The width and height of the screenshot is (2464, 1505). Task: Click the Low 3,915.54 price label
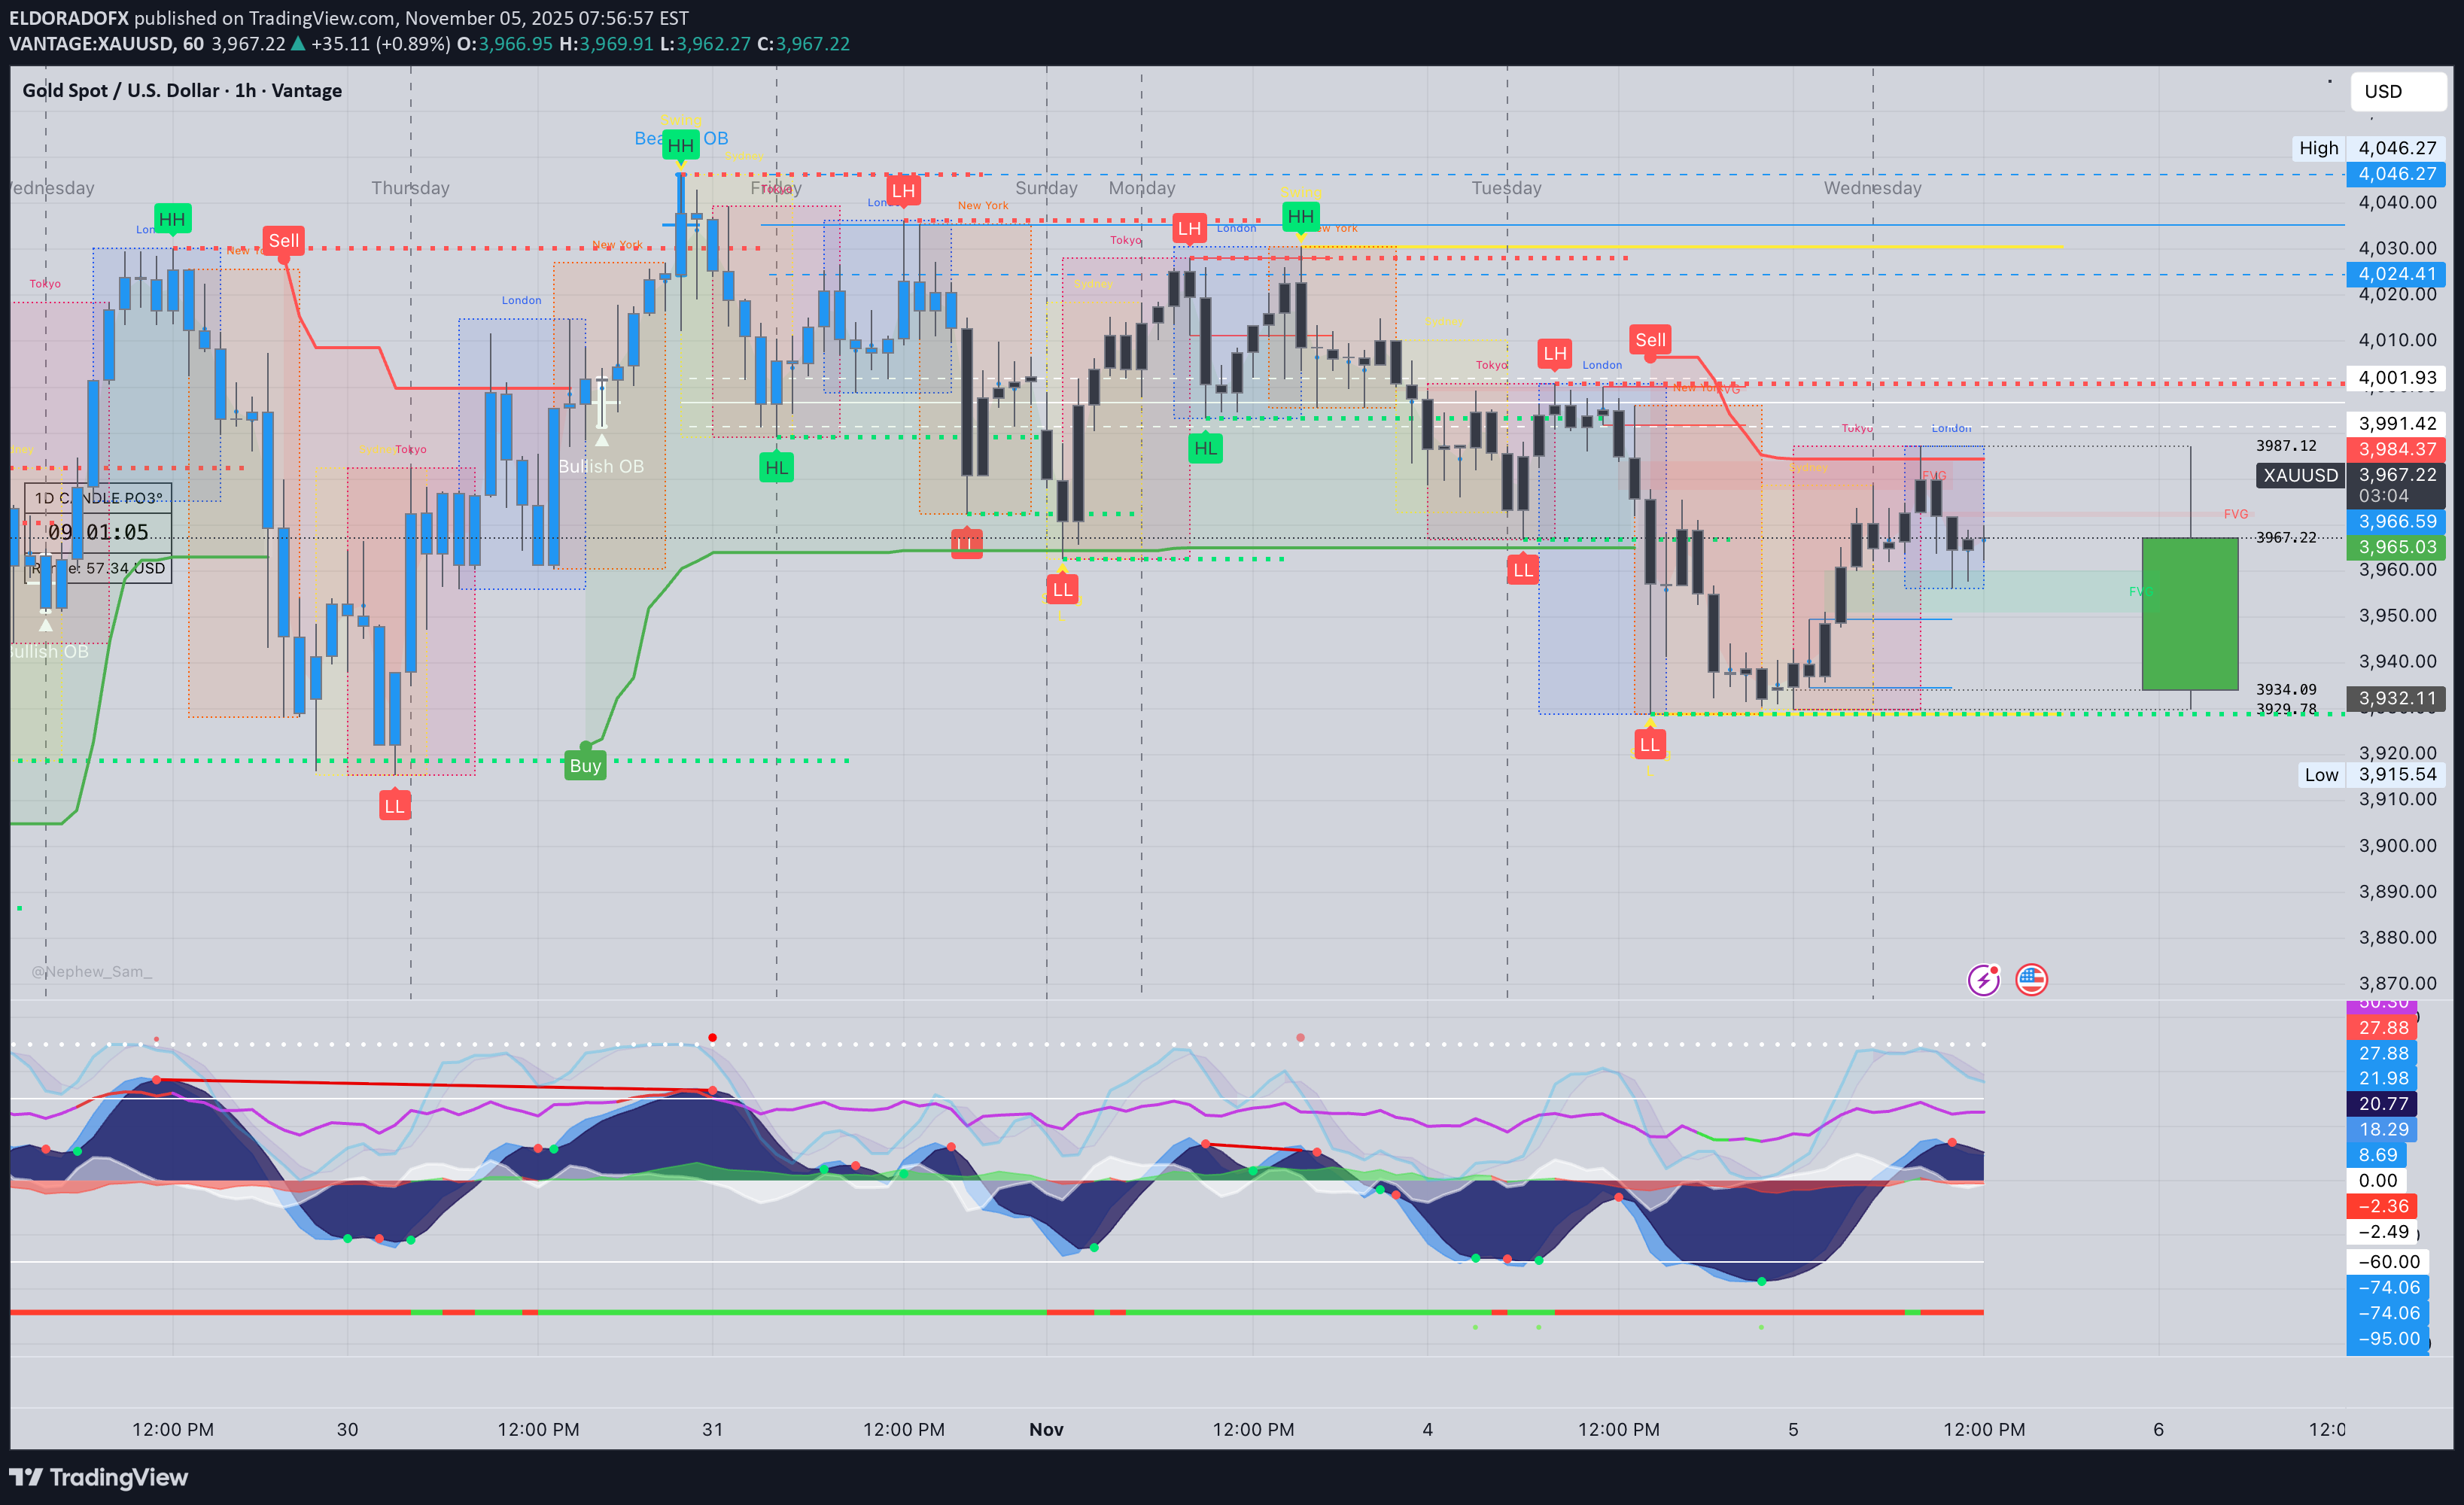pos(2378,775)
